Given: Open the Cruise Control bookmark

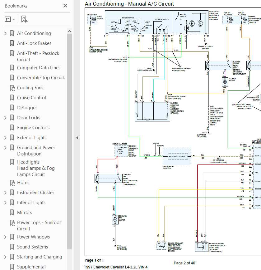Looking at the screenshot, I should pyautogui.click(x=31, y=98).
